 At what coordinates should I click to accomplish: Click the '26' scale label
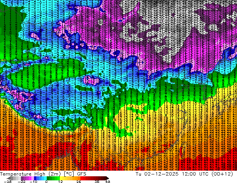[79, 182]
